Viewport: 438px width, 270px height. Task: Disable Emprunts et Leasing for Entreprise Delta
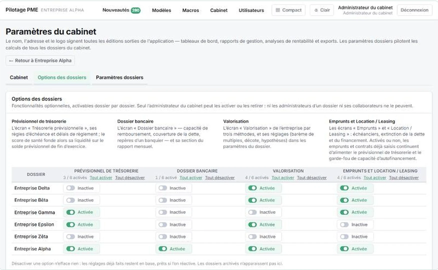click(x=355, y=188)
